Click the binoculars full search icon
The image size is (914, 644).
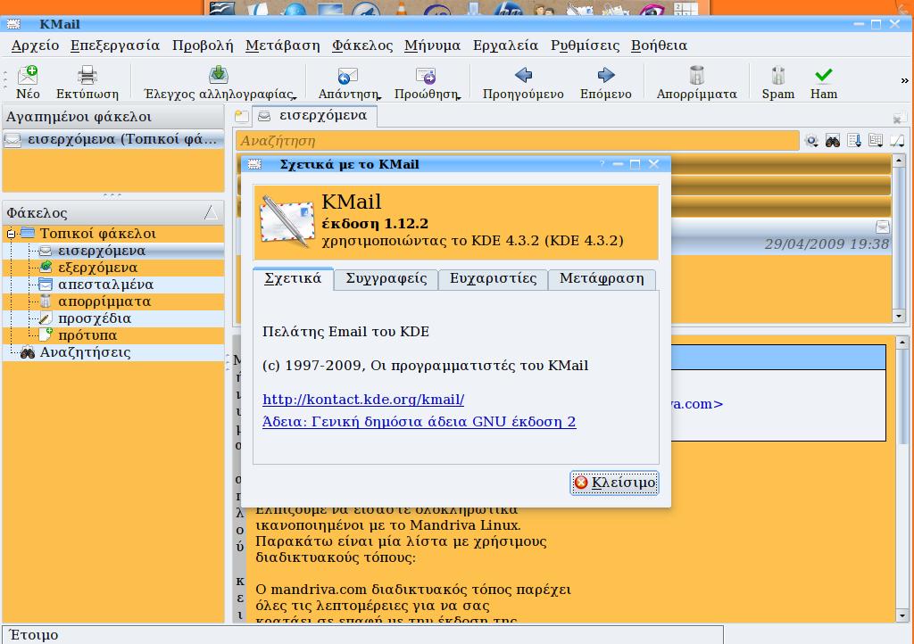(x=833, y=140)
